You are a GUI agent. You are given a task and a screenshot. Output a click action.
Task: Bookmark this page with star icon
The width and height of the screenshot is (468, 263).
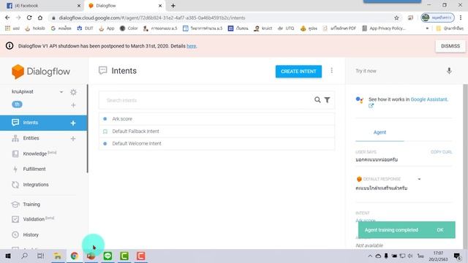coord(396,18)
